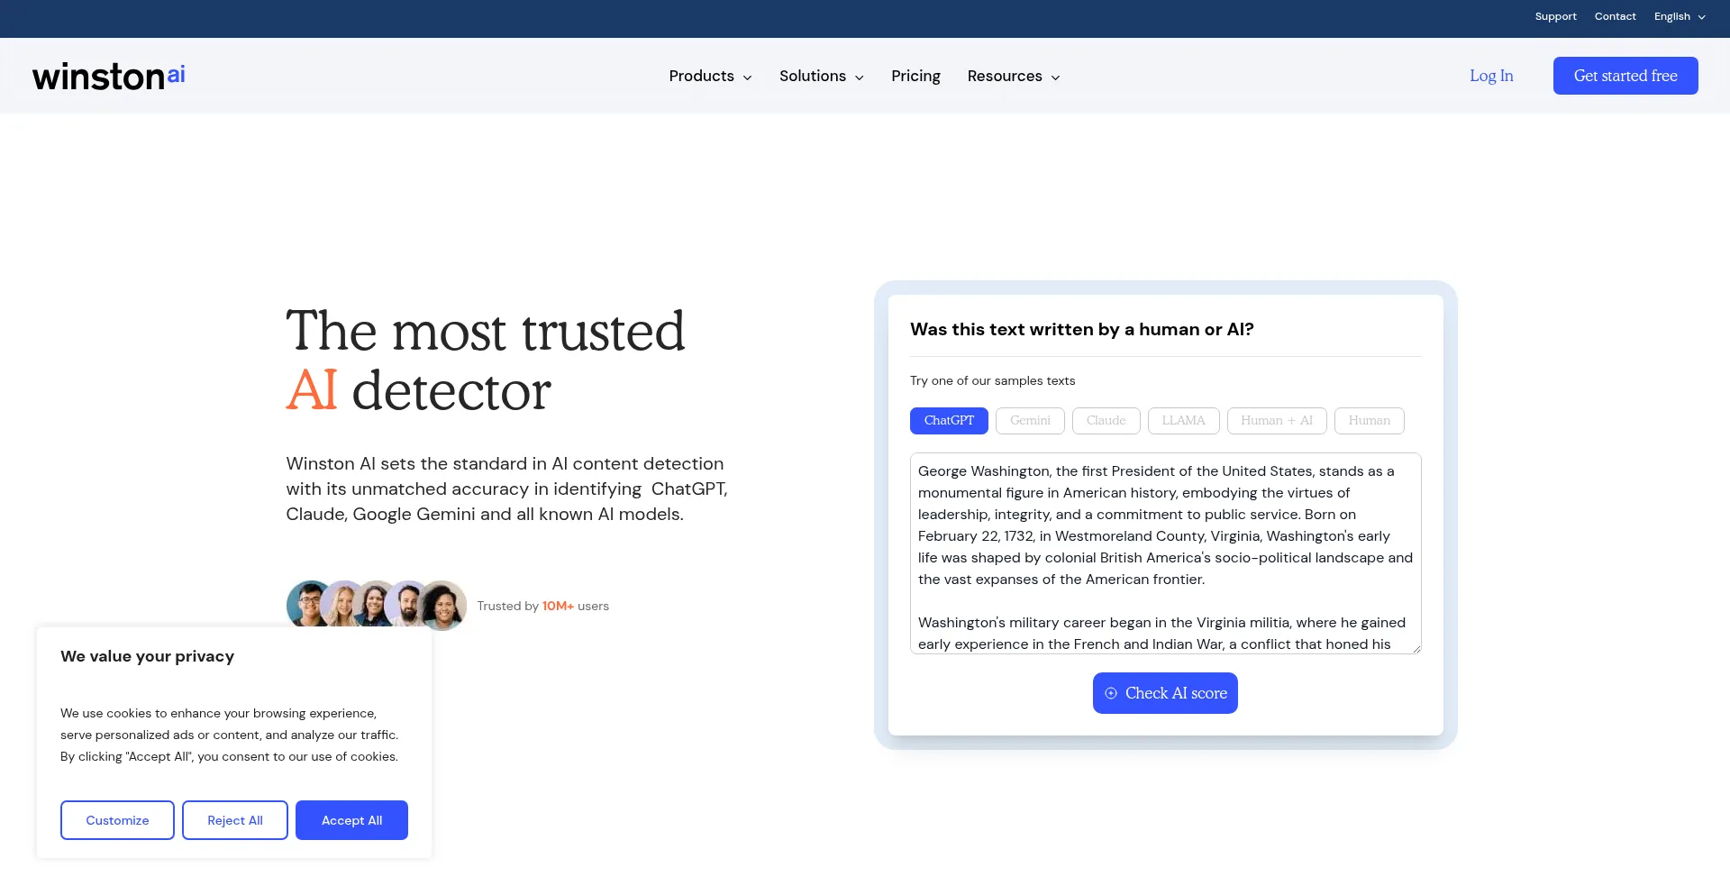Select the Claude sample text

(1106, 421)
